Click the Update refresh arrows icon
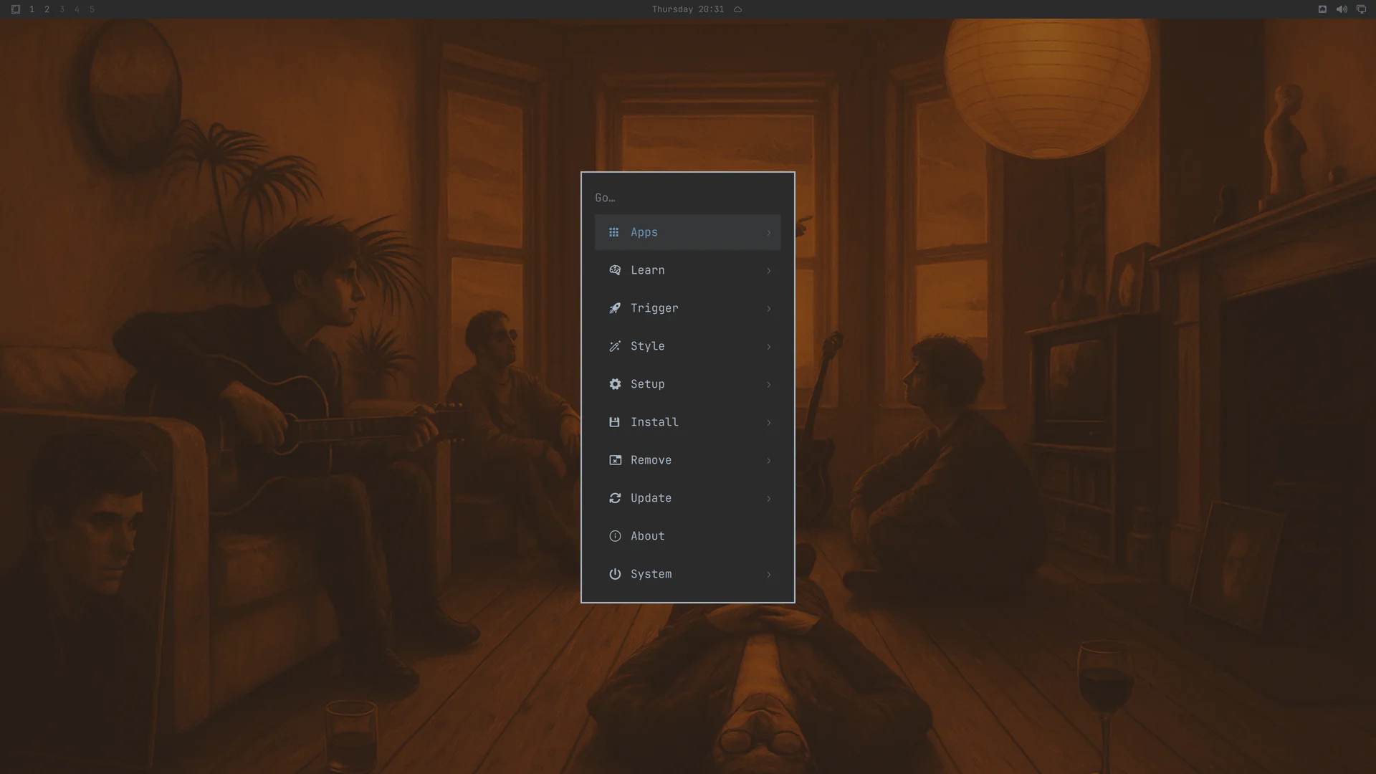This screenshot has height=774, width=1376. [615, 498]
